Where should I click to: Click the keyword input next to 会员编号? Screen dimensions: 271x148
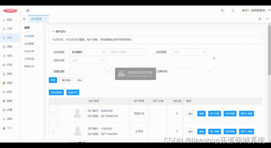pos(128,52)
